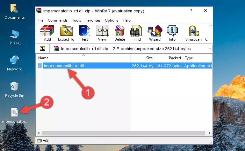Sort by the Packed column header
This screenshot has height=151, width=245.
(x=169, y=58)
